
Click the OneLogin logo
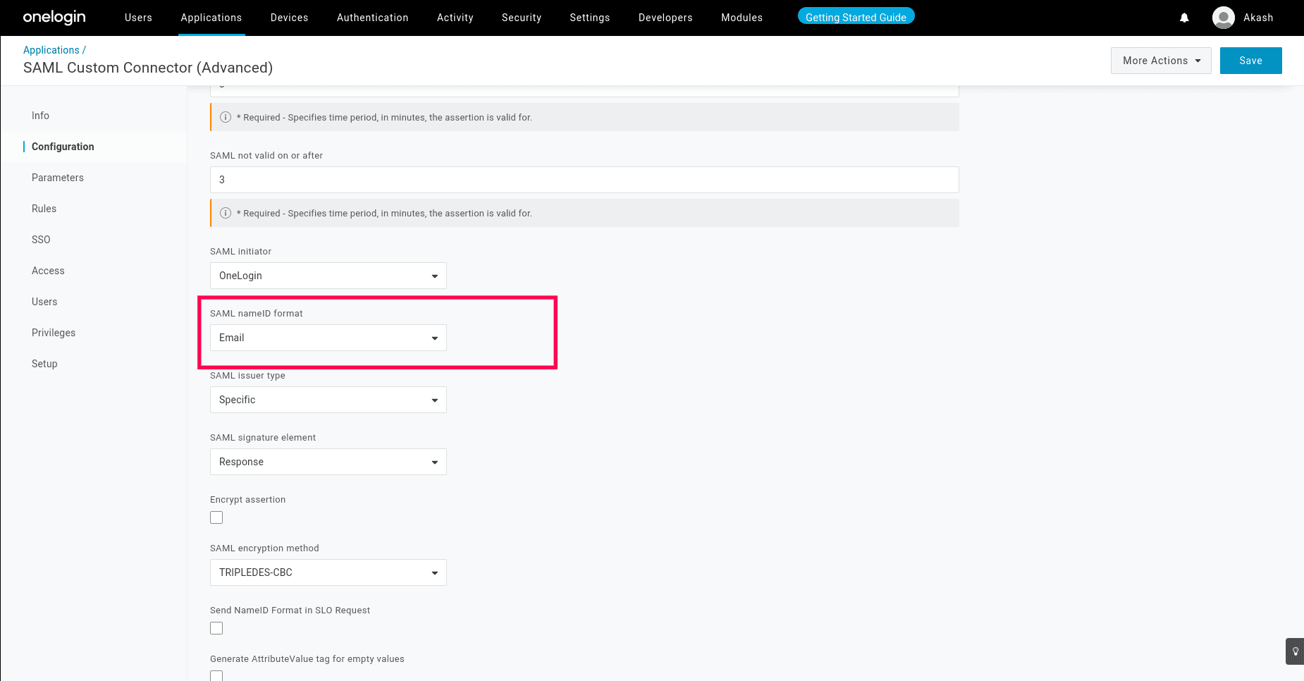(x=54, y=17)
